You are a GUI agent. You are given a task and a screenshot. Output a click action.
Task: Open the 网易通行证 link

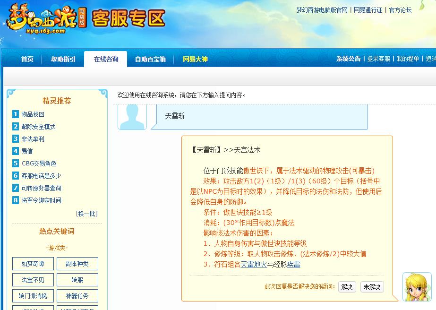pos(368,10)
